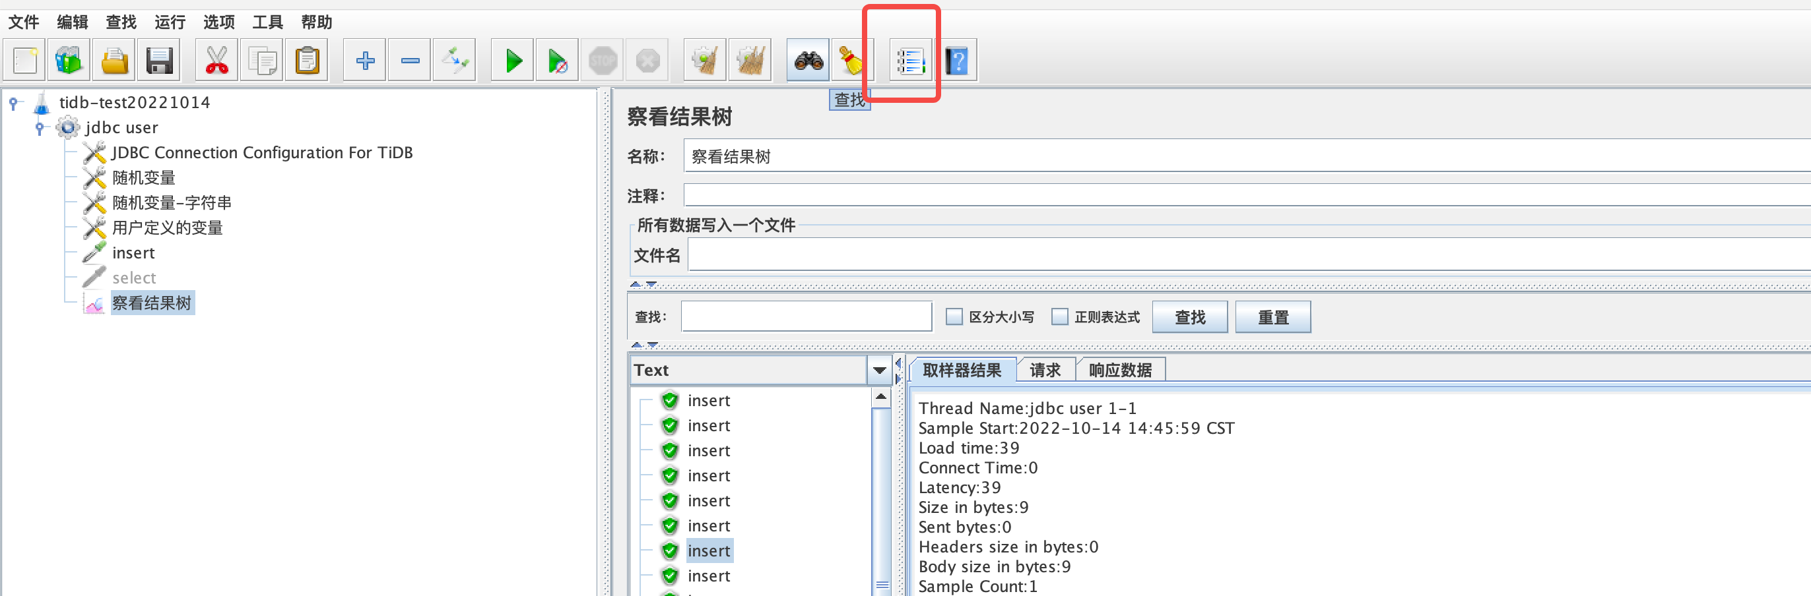
Task: Switch to the 响应数据 tab
Action: [x=1121, y=370]
